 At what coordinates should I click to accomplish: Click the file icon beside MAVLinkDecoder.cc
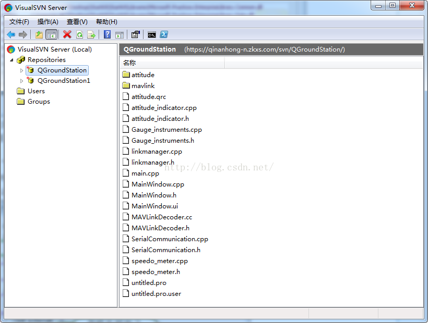click(x=126, y=217)
